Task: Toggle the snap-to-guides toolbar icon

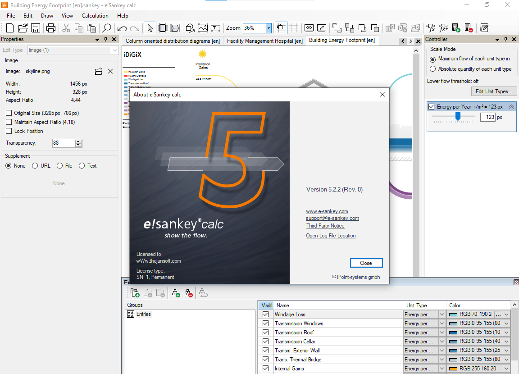Action: point(281,28)
